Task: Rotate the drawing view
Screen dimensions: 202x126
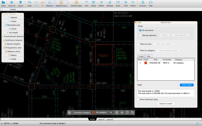Action: click(133, 4)
